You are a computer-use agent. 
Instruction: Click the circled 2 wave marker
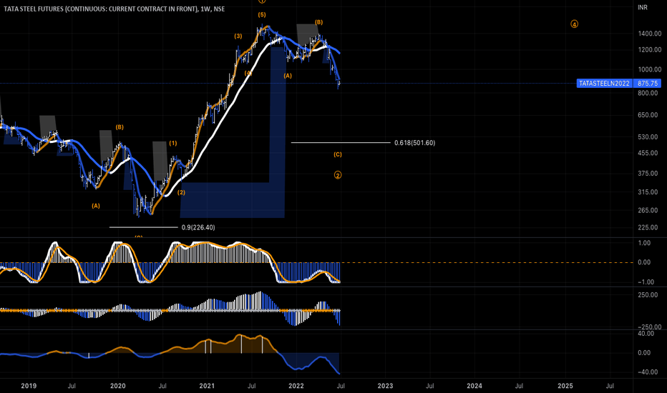(338, 175)
